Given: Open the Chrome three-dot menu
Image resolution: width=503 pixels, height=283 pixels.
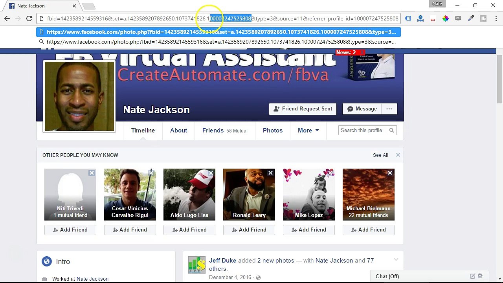Looking at the screenshot, I should (496, 18).
